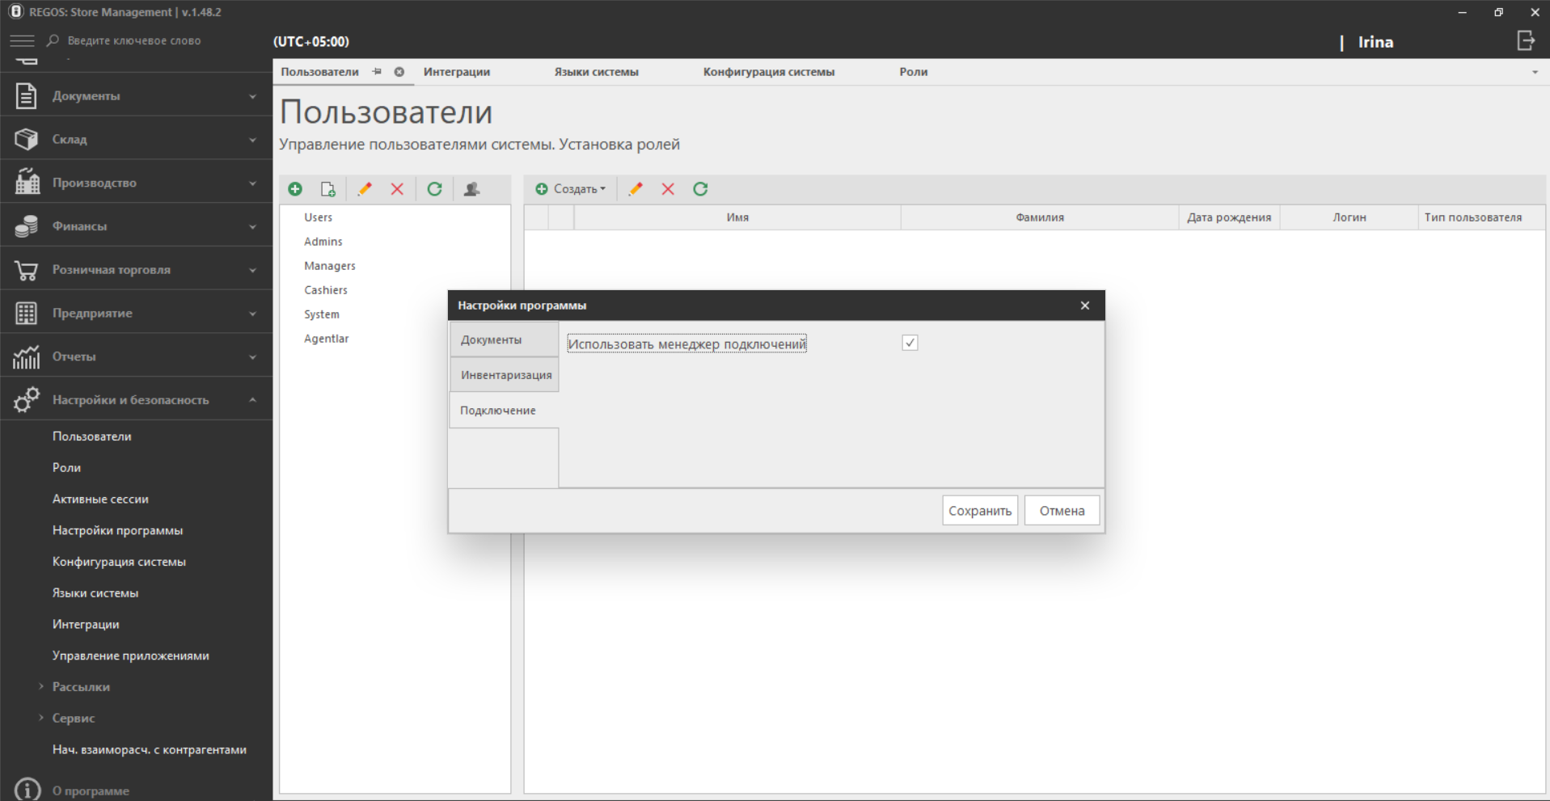This screenshot has width=1550, height=801.
Task: Open the Создать dropdown
Action: (x=571, y=189)
